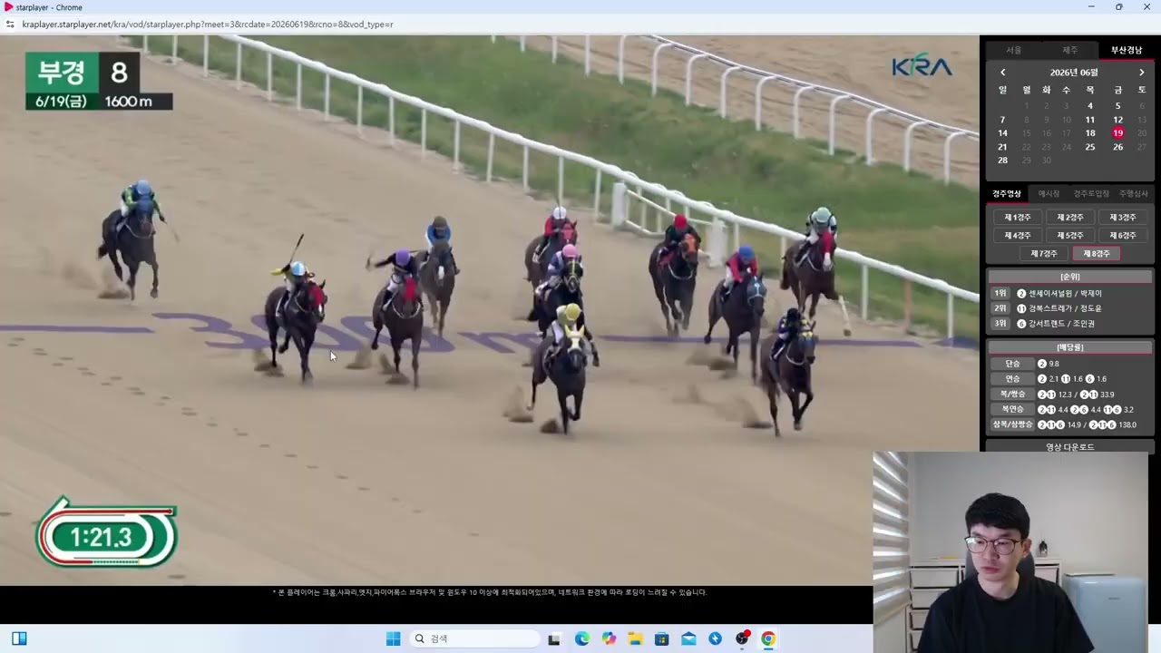The width and height of the screenshot is (1161, 653).
Task: Open the 경주영상 tab
Action: (x=1006, y=193)
